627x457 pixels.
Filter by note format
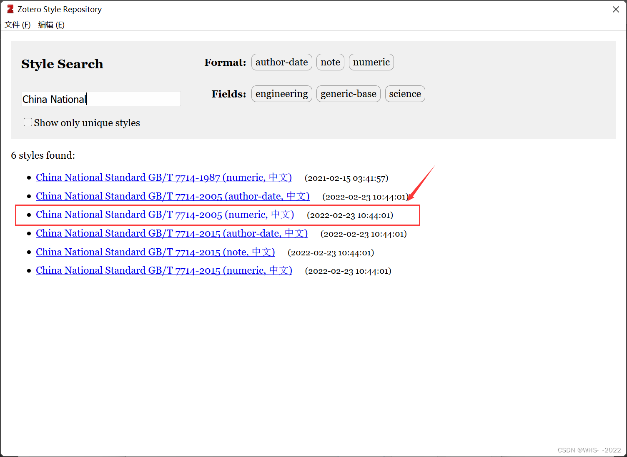coord(330,62)
